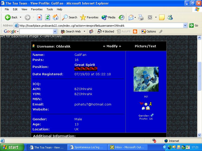202x151 pixels.
Task: Open Google toolbar Options
Action: coord(149,31)
